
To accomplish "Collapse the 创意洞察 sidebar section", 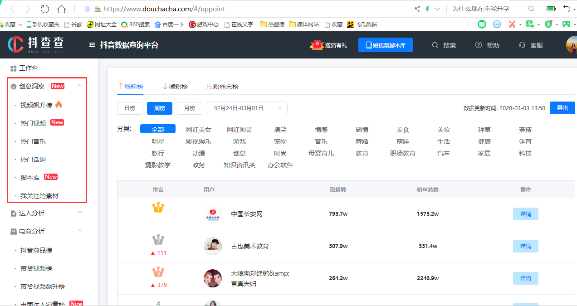I will [x=80, y=86].
